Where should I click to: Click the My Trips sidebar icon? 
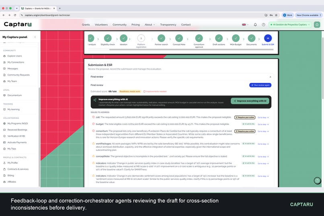4,149
